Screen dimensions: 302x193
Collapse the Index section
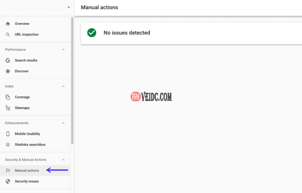point(63,86)
